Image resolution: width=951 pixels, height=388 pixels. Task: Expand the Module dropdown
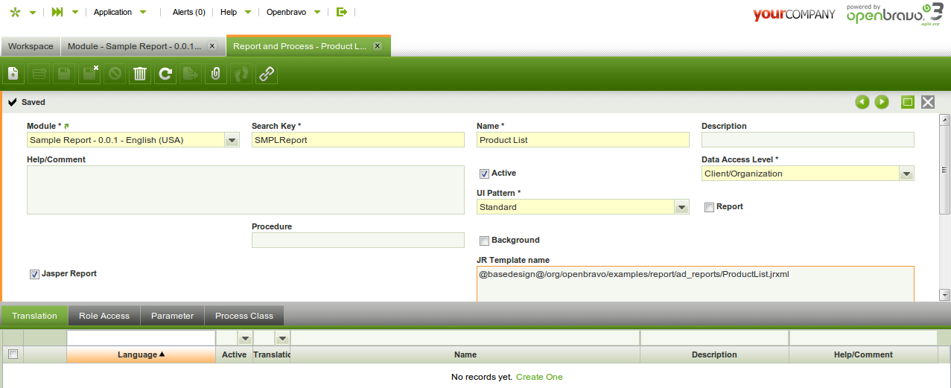232,140
